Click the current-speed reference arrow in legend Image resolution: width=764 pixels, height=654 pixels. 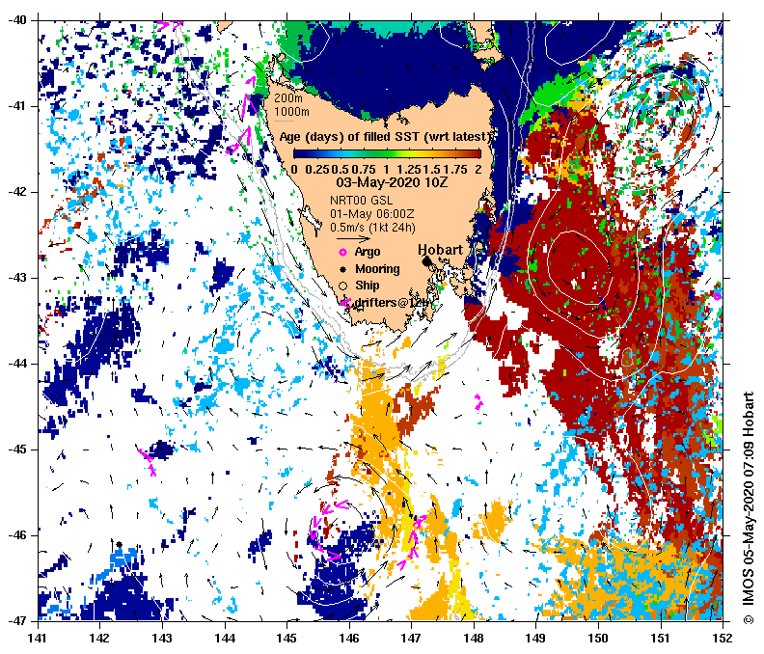click(353, 239)
